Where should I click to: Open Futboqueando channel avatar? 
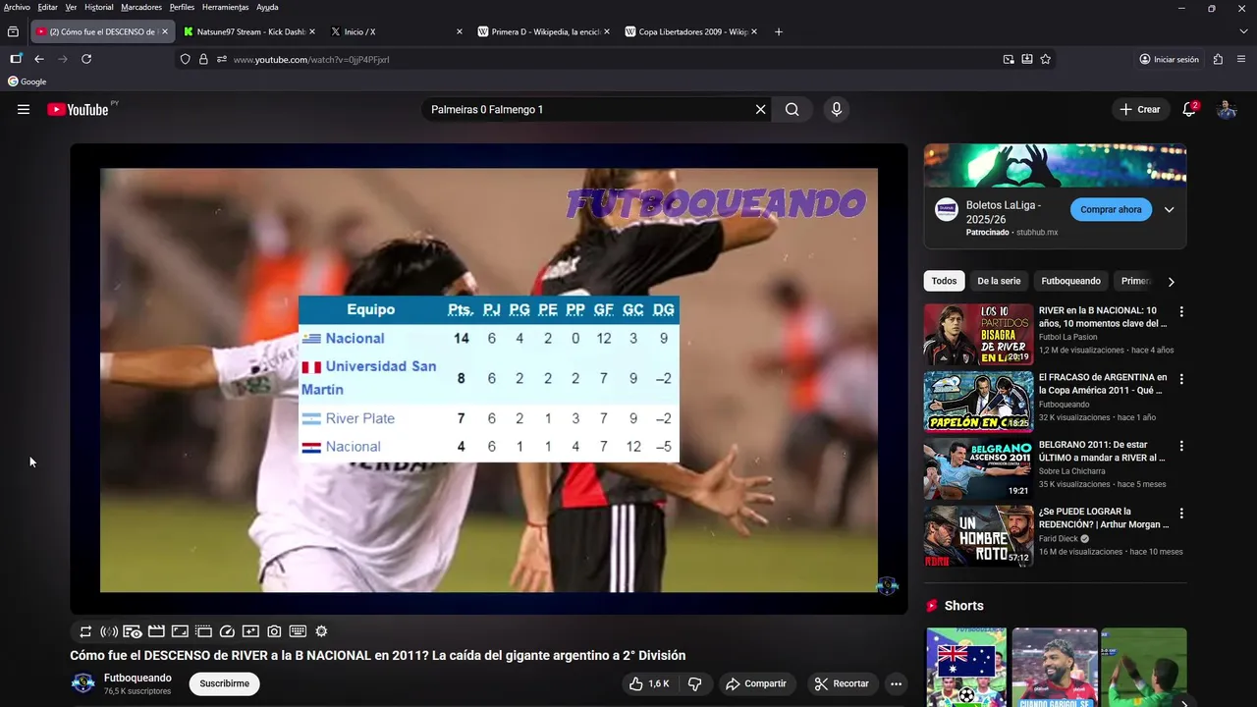[x=83, y=683]
